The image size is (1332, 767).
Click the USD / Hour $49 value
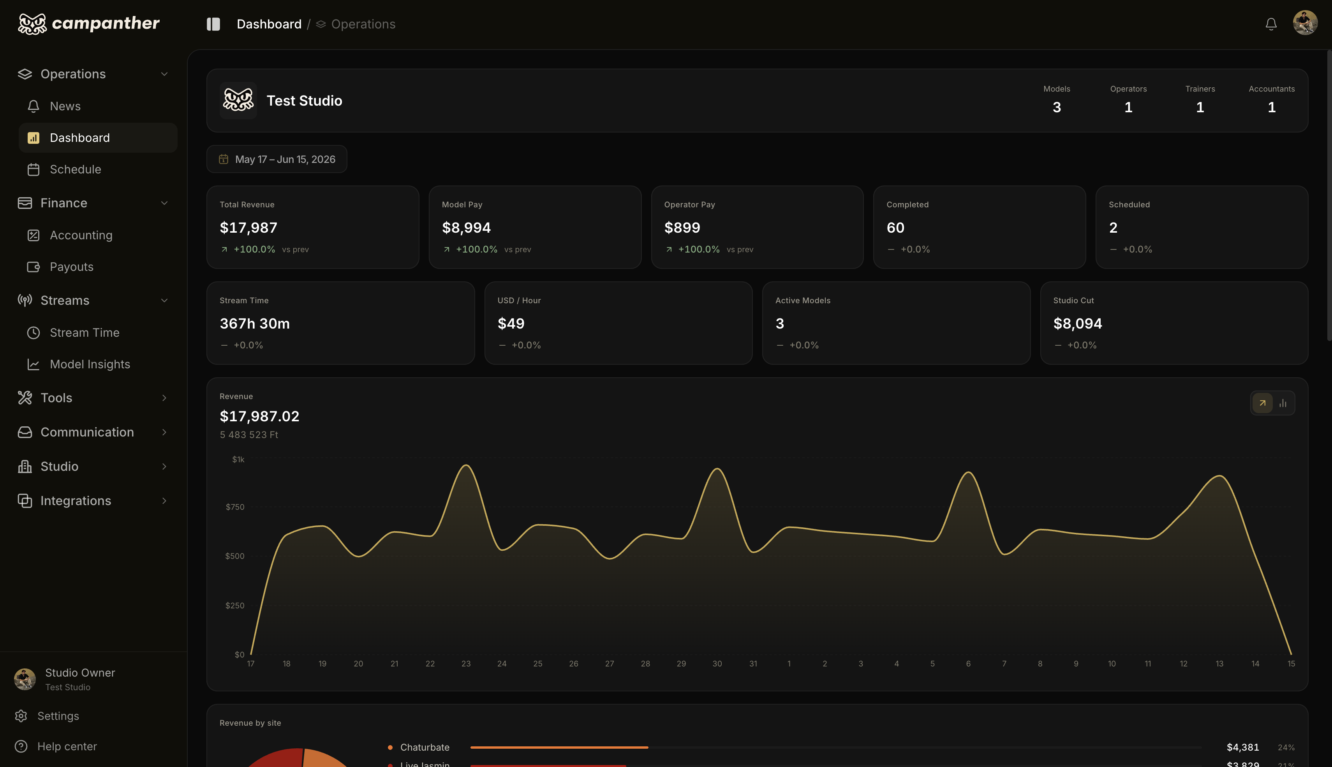[511, 323]
